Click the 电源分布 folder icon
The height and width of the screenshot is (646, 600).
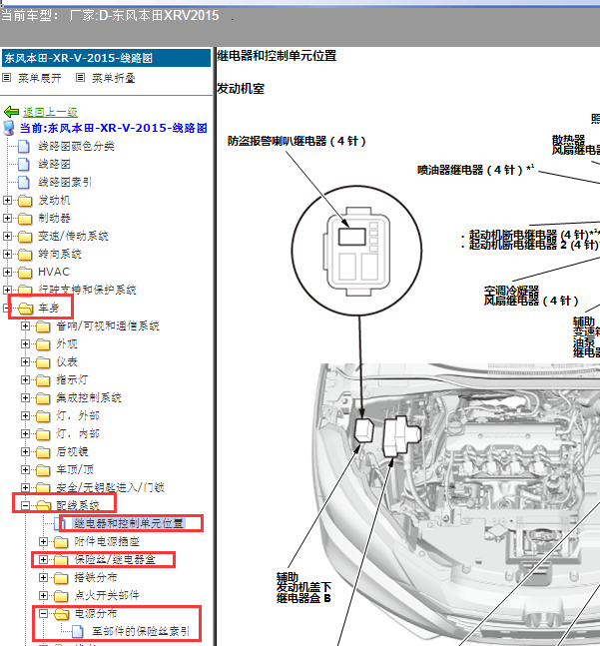(x=62, y=614)
